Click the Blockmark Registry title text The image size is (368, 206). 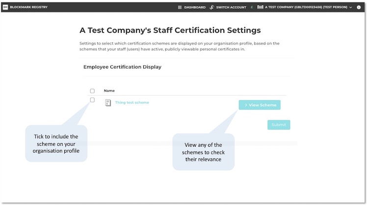(x=28, y=7)
